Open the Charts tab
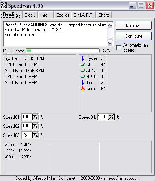The width and height of the screenshot is (155, 181). click(104, 15)
